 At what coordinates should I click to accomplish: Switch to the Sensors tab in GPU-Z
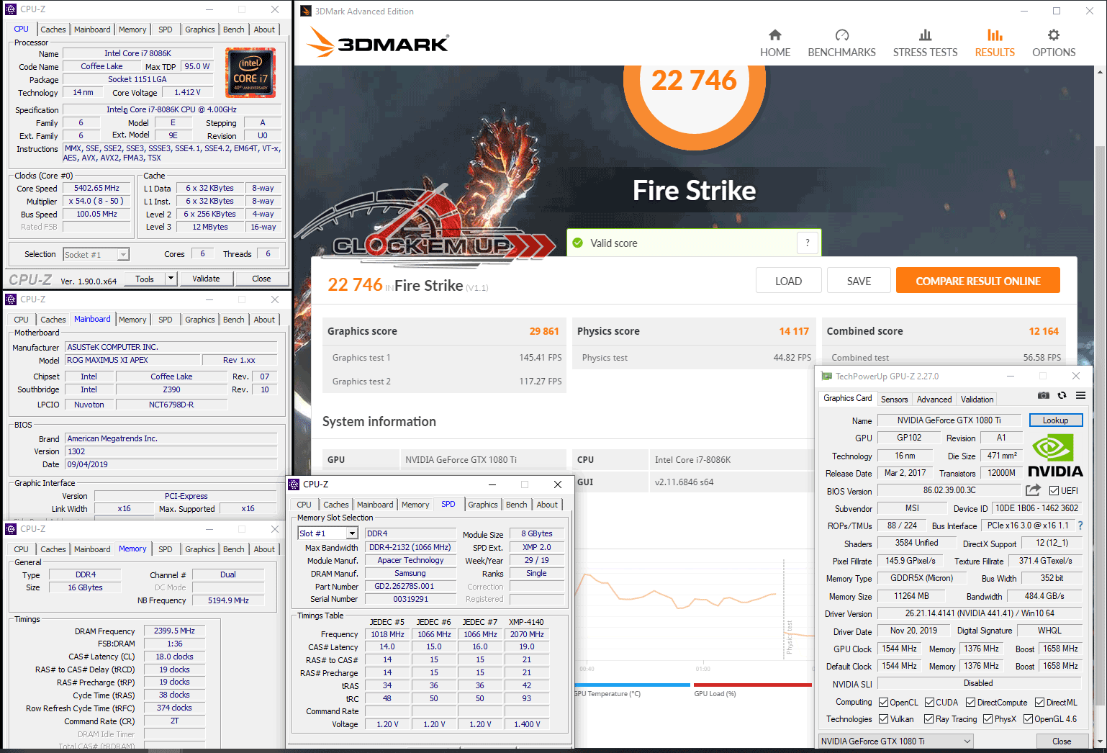click(894, 400)
